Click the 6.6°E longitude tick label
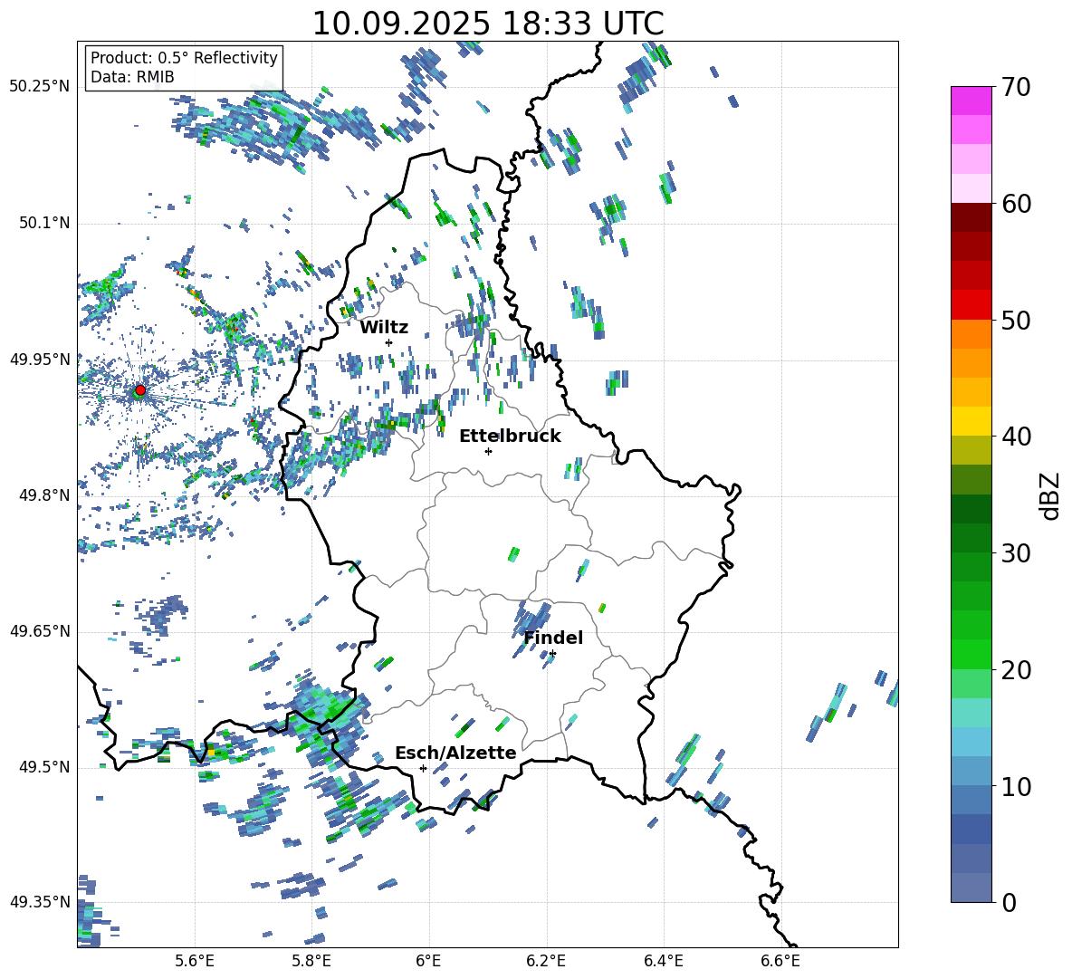This screenshot has width=1072, height=979. tap(780, 961)
